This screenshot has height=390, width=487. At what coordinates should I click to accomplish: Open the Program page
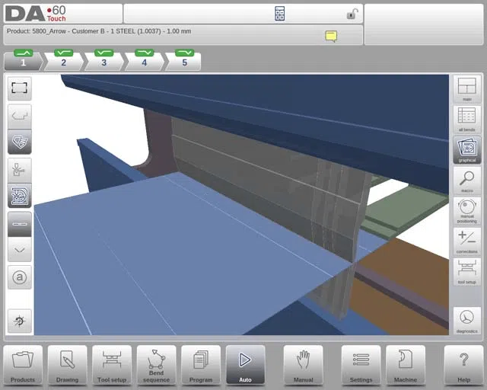[x=201, y=365]
